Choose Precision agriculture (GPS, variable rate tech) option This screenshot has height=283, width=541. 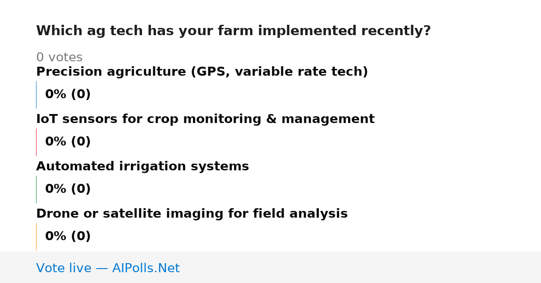pyautogui.click(x=202, y=72)
